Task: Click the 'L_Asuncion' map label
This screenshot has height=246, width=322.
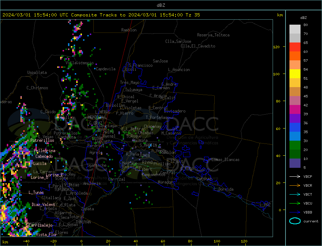Action: [179, 70]
